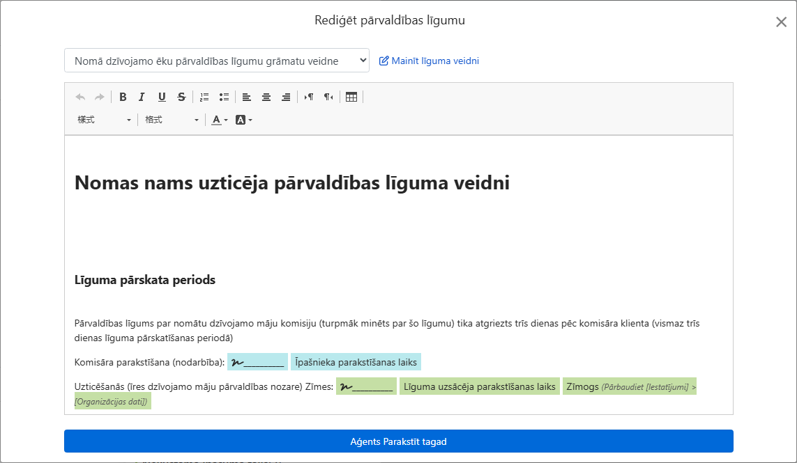Click Aģents Parakstīt tagad button
The image size is (797, 463).
399,441
